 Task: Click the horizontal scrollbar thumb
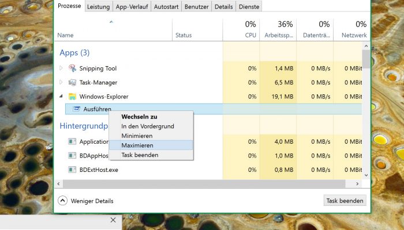pyautogui.click(x=204, y=183)
